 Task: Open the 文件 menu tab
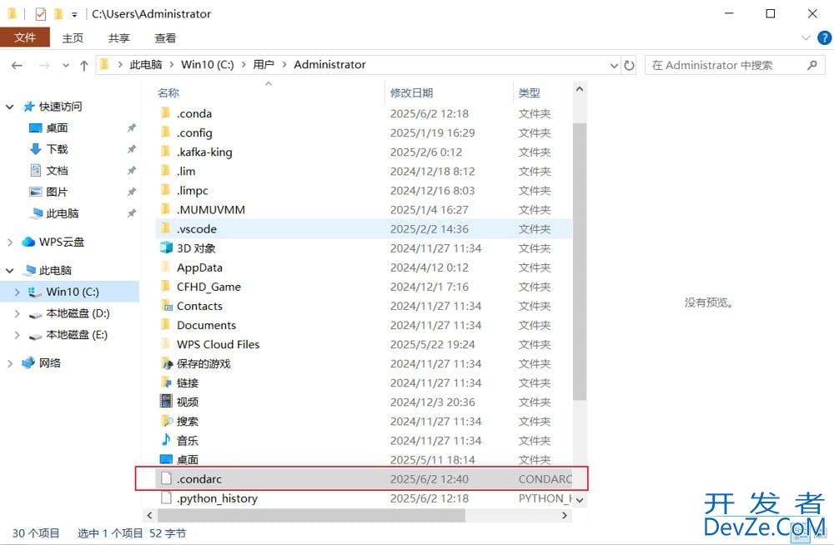25,38
